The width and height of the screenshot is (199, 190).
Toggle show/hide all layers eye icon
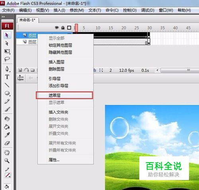coord(57,27)
